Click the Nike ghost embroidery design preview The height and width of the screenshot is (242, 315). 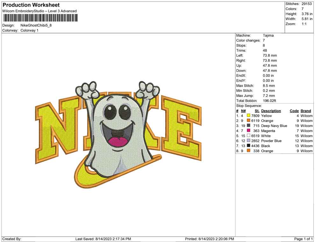118,135
